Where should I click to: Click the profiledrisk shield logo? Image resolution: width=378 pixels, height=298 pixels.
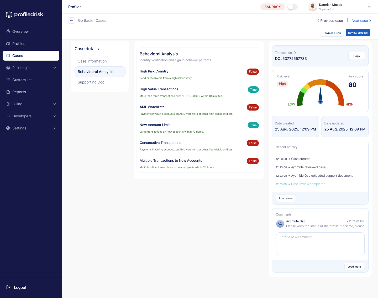click(x=9, y=15)
